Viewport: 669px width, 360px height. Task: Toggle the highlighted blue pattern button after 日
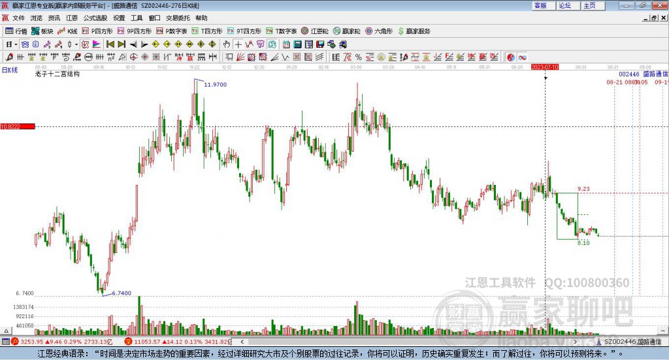coord(25,44)
